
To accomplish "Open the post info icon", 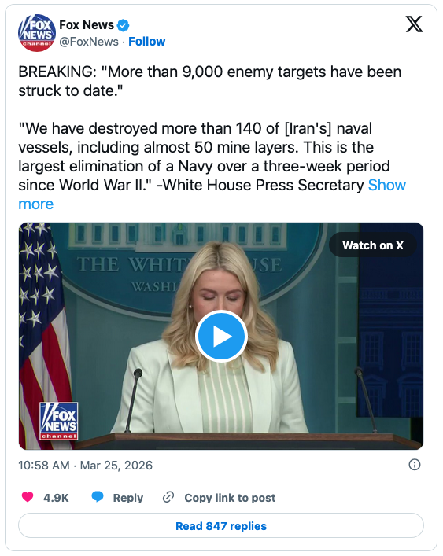I will (x=414, y=465).
